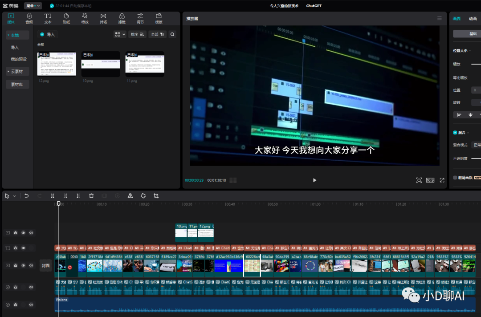Open the 菜单 dropdown menu

33,6
